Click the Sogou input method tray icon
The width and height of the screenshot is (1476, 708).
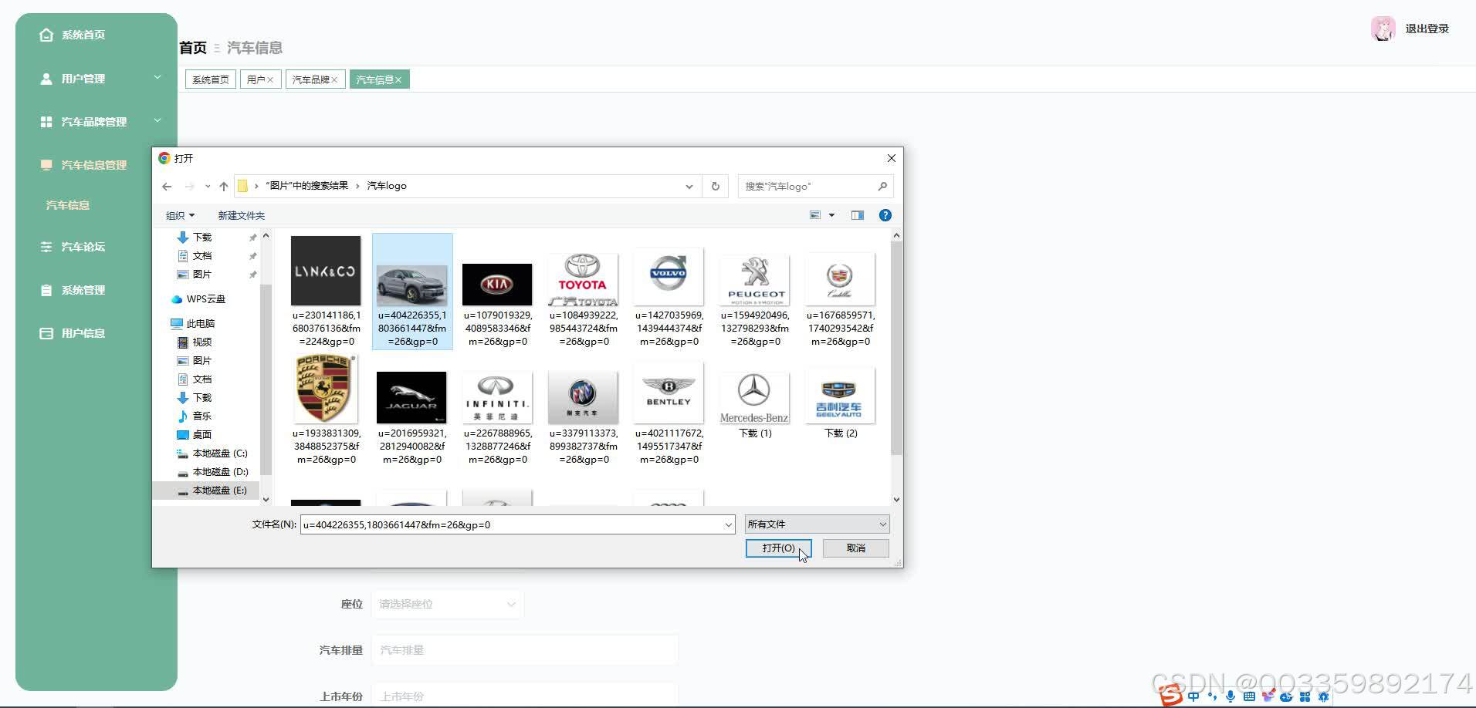coord(1171,696)
